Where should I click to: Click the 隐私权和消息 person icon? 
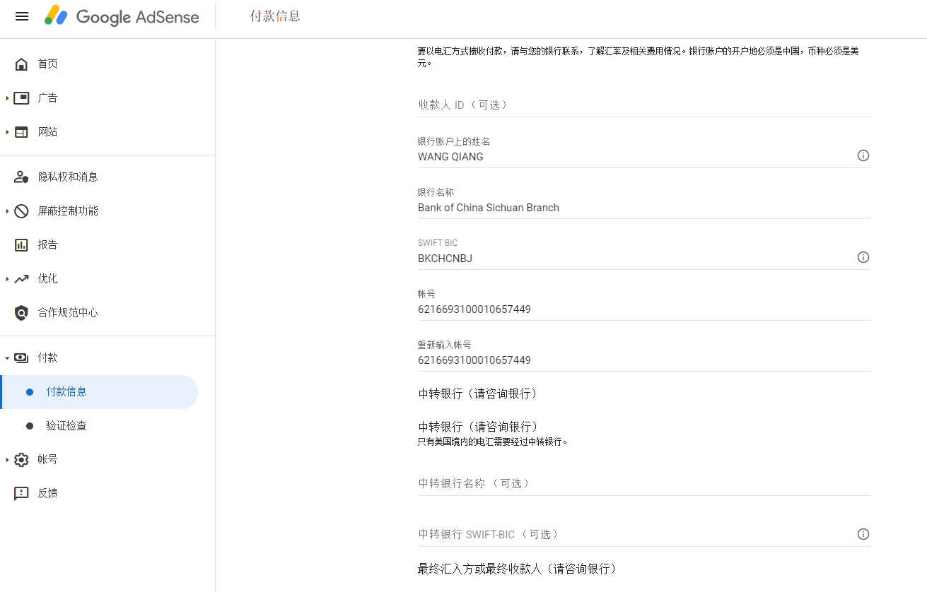pyautogui.click(x=21, y=177)
